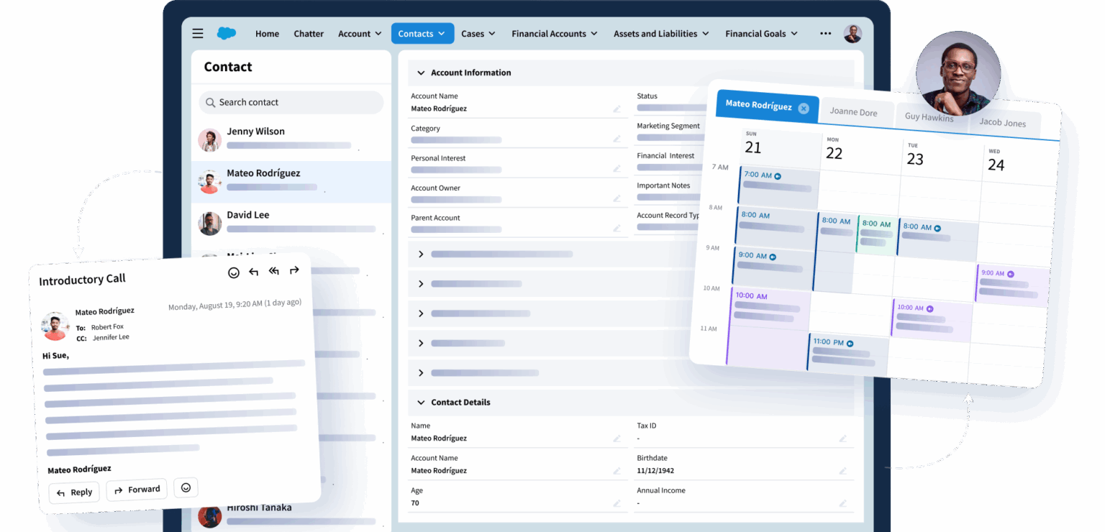Collapse the Contact Details section
This screenshot has width=1105, height=532.
421,403
